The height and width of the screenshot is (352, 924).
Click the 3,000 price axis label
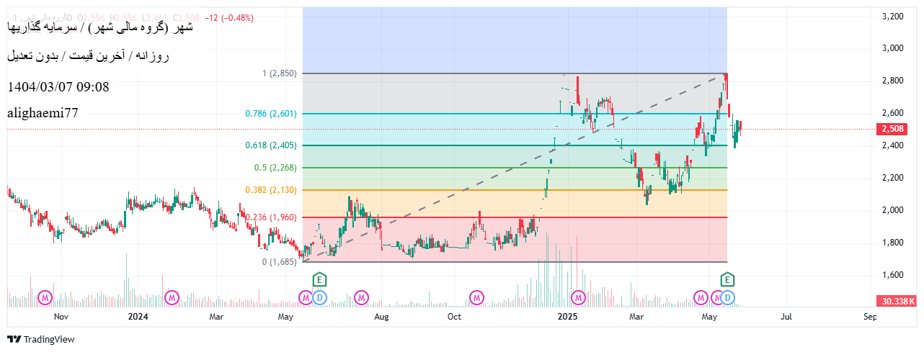pyautogui.click(x=894, y=48)
